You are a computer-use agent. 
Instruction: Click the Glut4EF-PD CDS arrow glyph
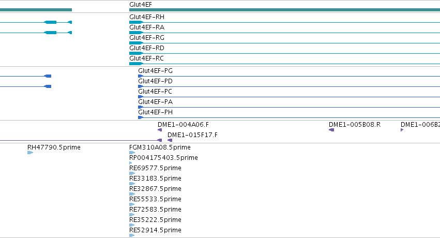coord(141,86)
